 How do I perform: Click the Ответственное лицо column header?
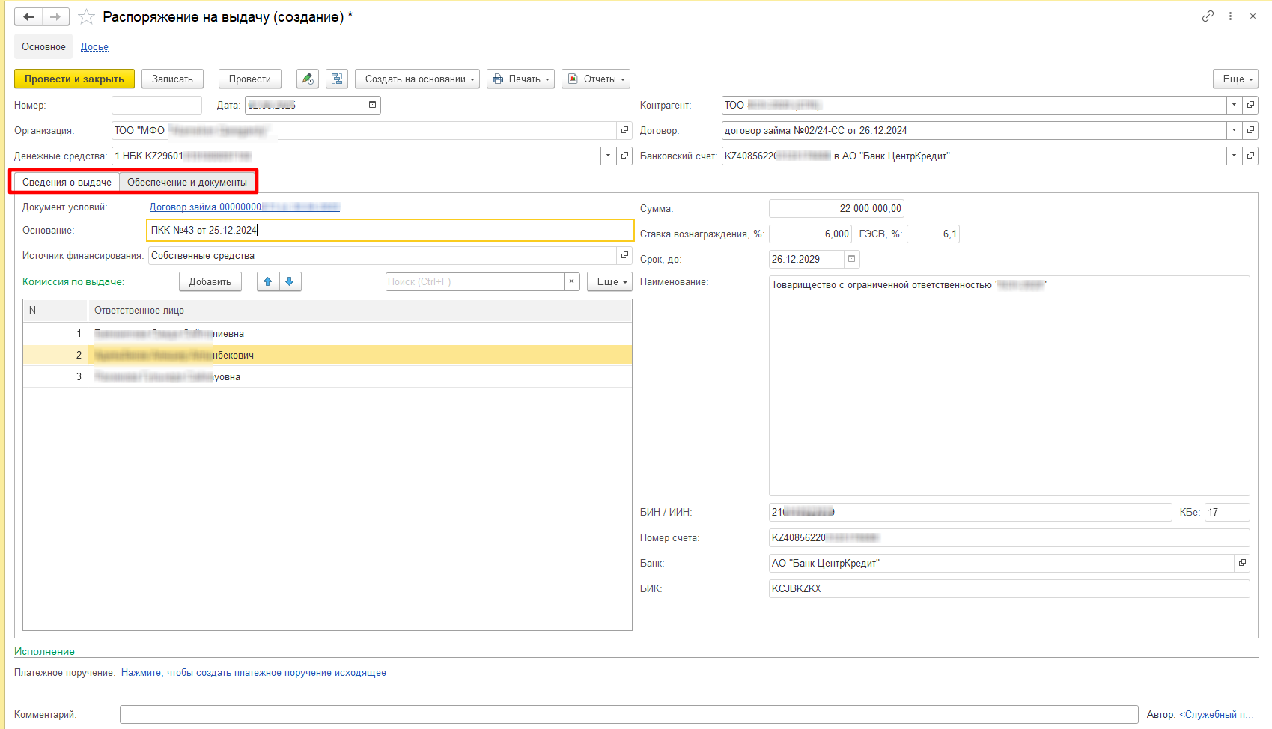point(360,310)
